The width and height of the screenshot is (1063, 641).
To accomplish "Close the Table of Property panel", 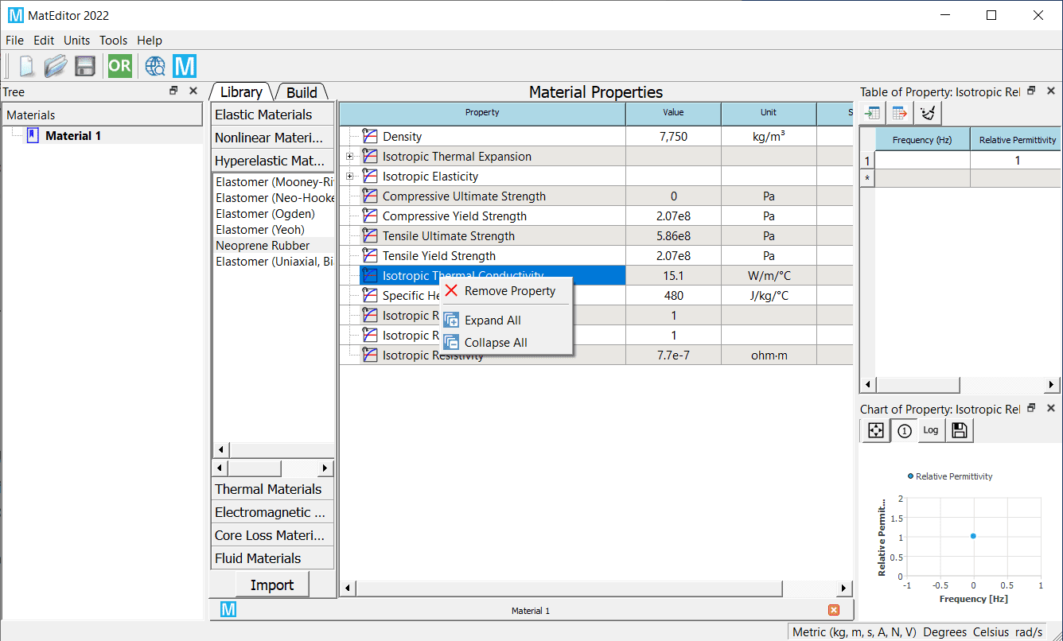I will tap(1050, 91).
